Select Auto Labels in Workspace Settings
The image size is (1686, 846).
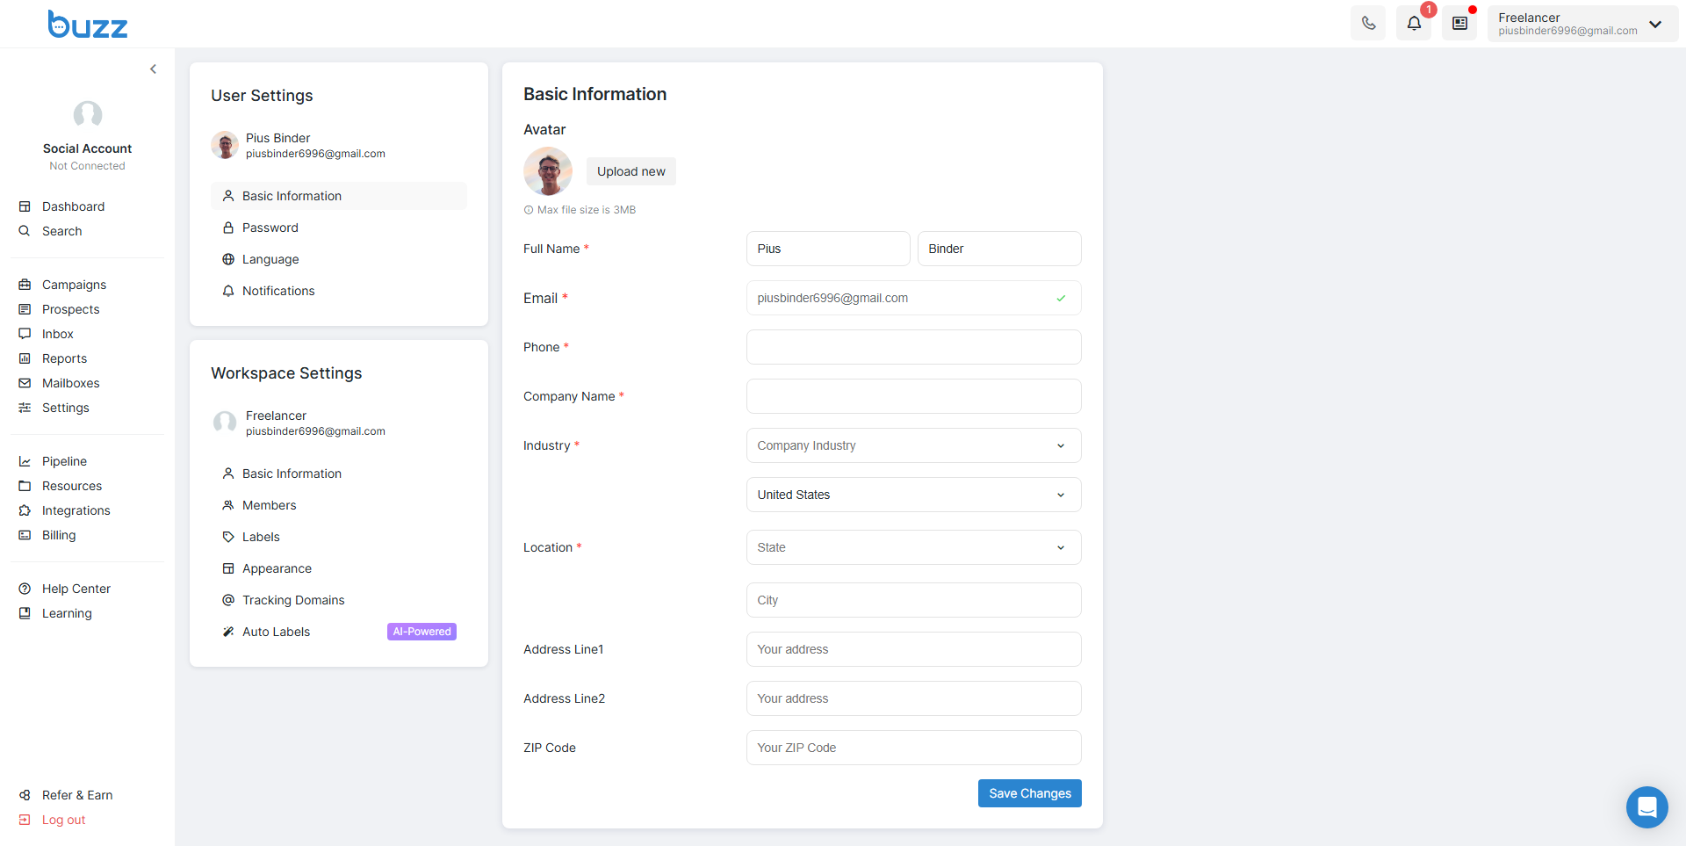tap(276, 632)
